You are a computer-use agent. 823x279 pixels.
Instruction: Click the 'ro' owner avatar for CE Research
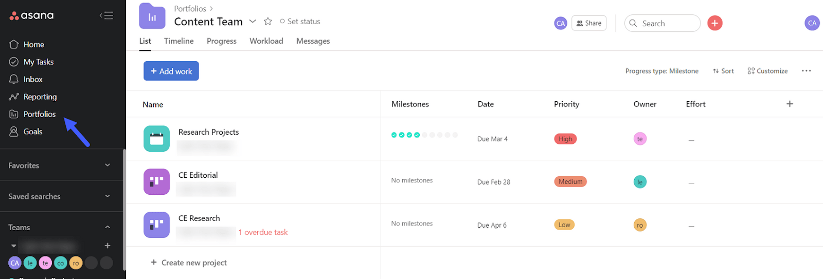point(640,225)
